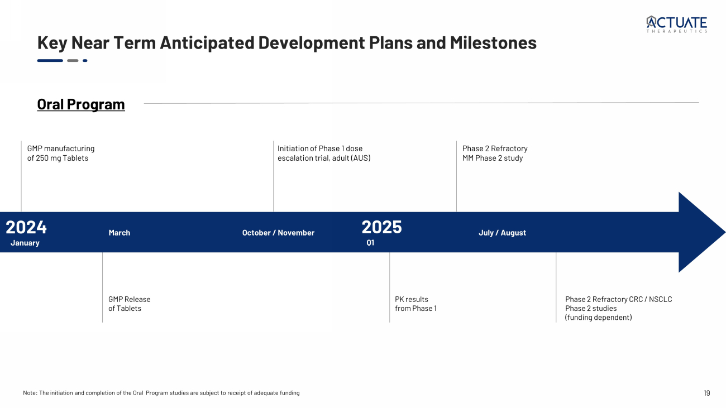Click the 2025 year label on timeline
The image size is (726, 408).
[381, 227]
